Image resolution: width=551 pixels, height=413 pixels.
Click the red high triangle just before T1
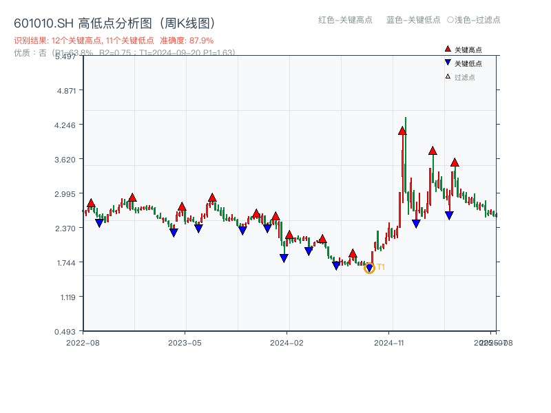click(353, 253)
